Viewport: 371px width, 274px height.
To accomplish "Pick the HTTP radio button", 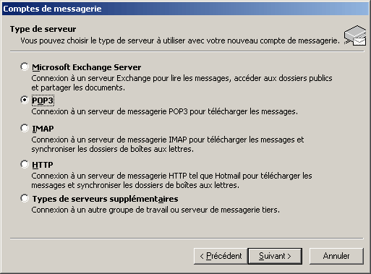I will (25, 164).
